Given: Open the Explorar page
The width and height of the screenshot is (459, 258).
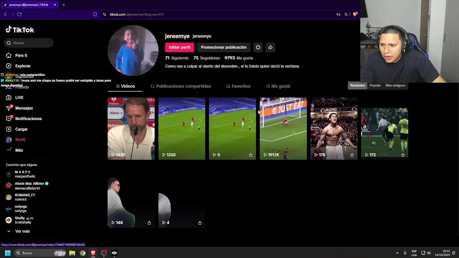Looking at the screenshot, I should (x=23, y=66).
